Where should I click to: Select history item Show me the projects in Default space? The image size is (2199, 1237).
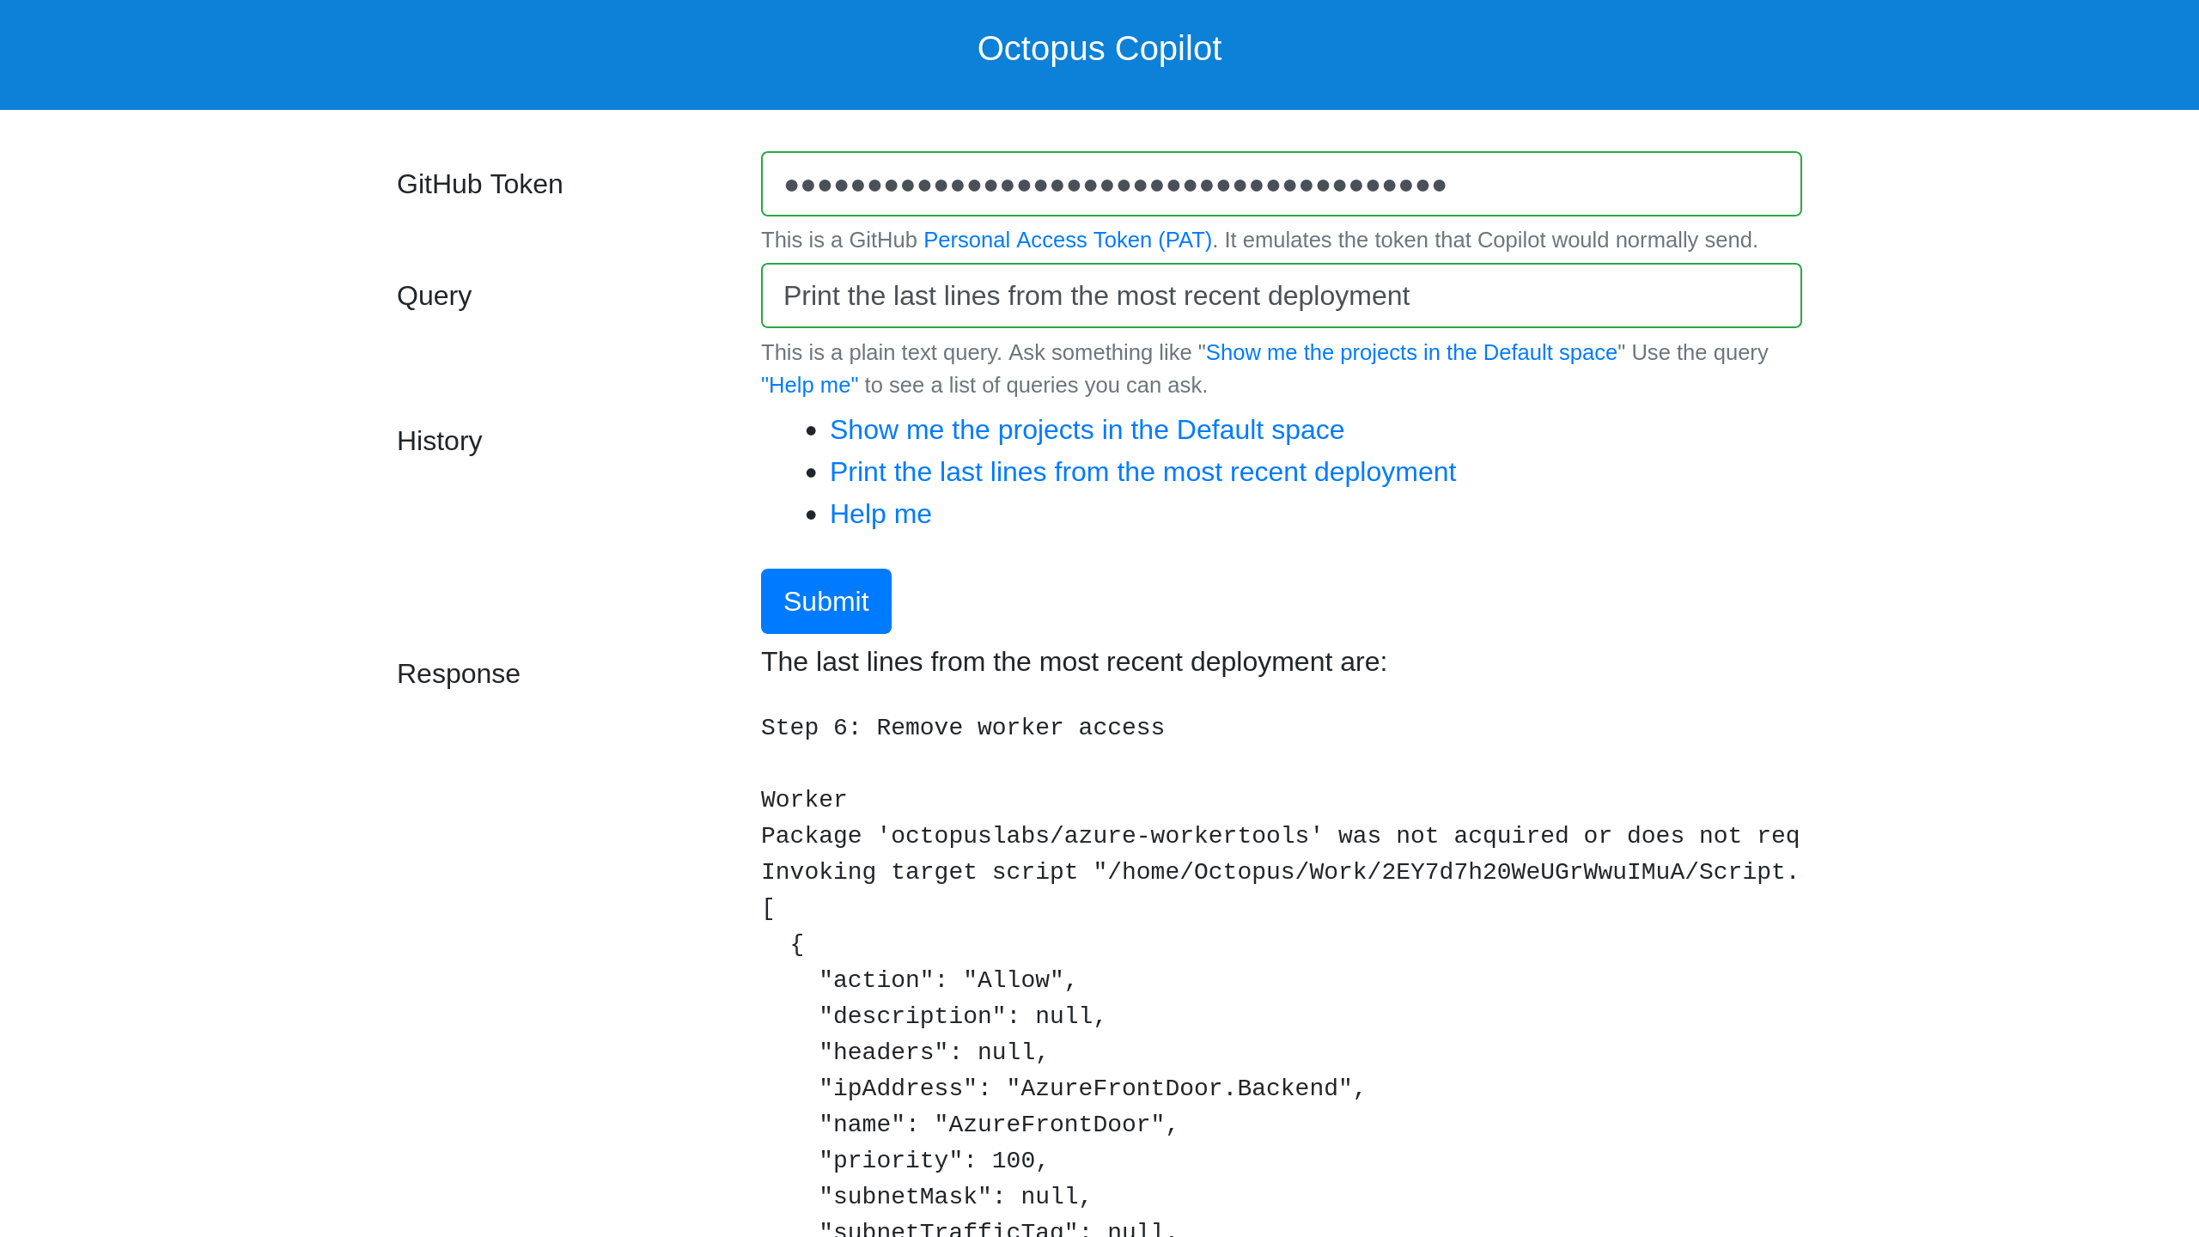1087,430
